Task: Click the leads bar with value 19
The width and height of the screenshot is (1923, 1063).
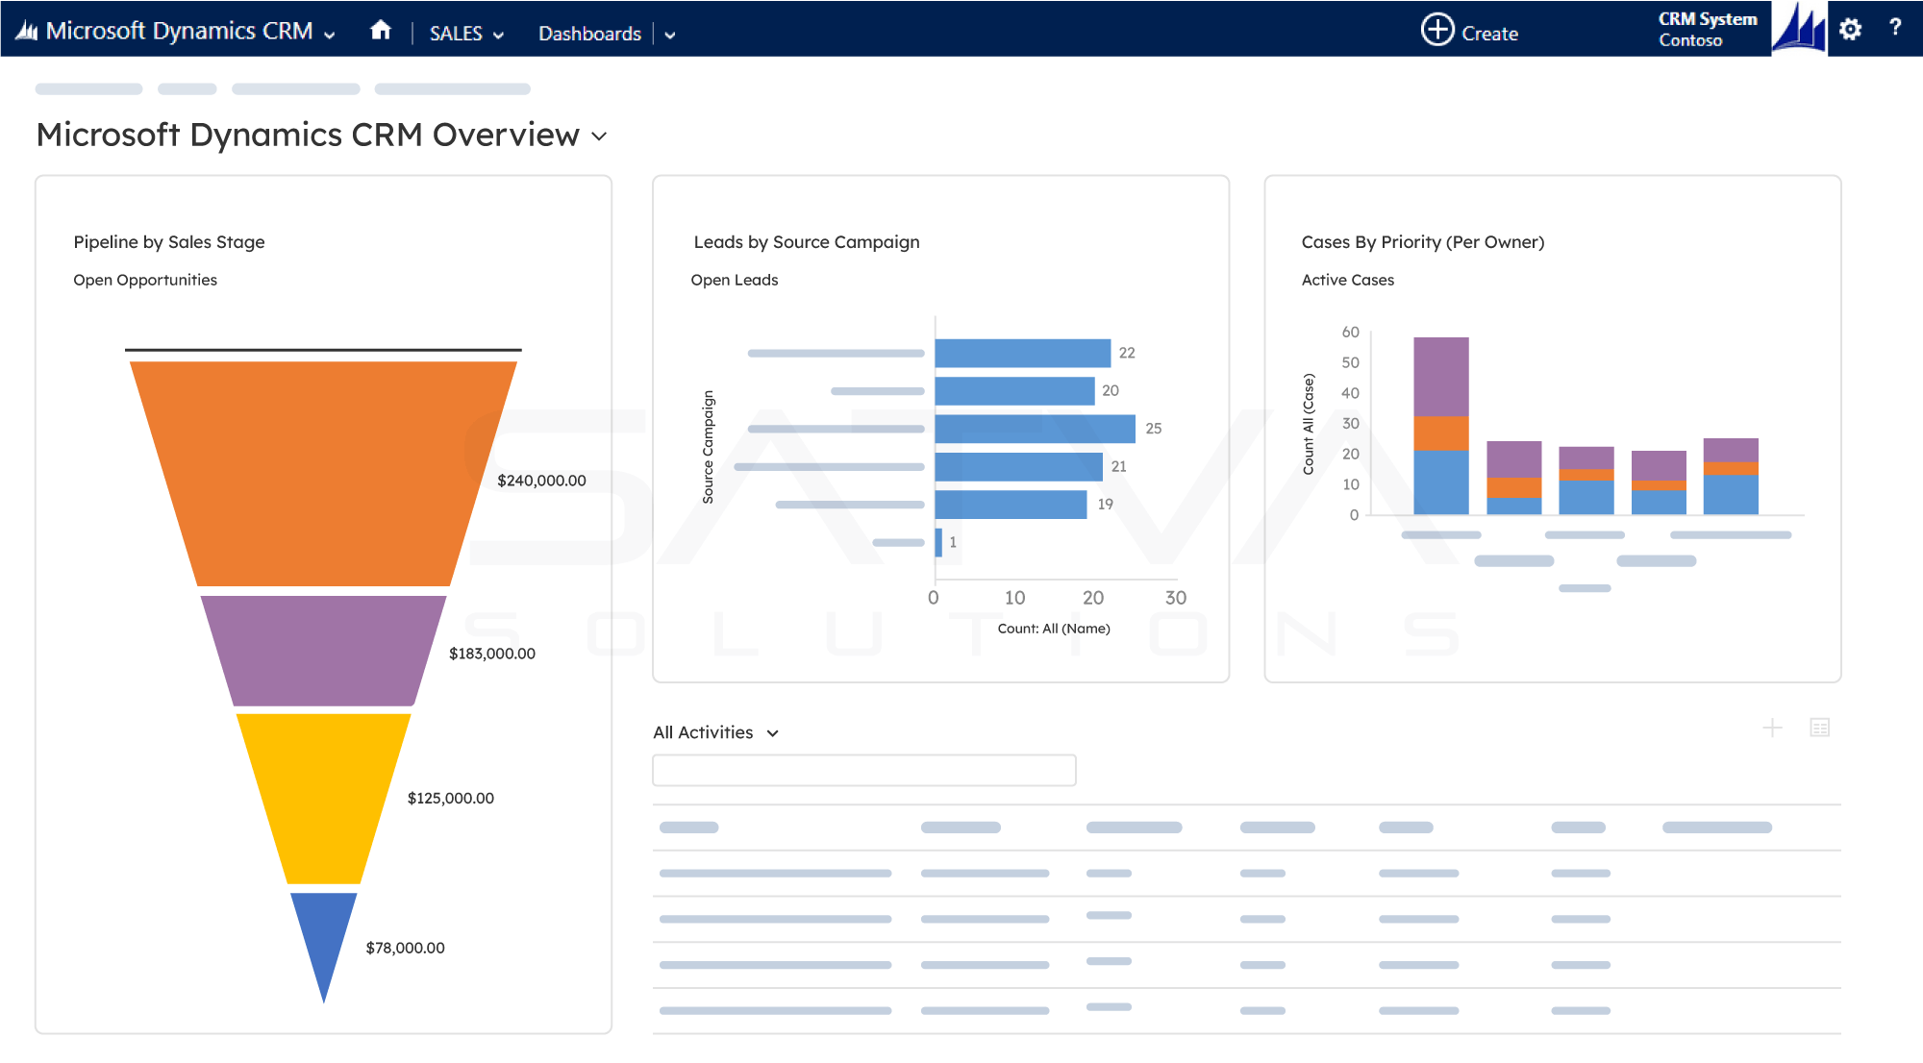Action: tap(1011, 505)
